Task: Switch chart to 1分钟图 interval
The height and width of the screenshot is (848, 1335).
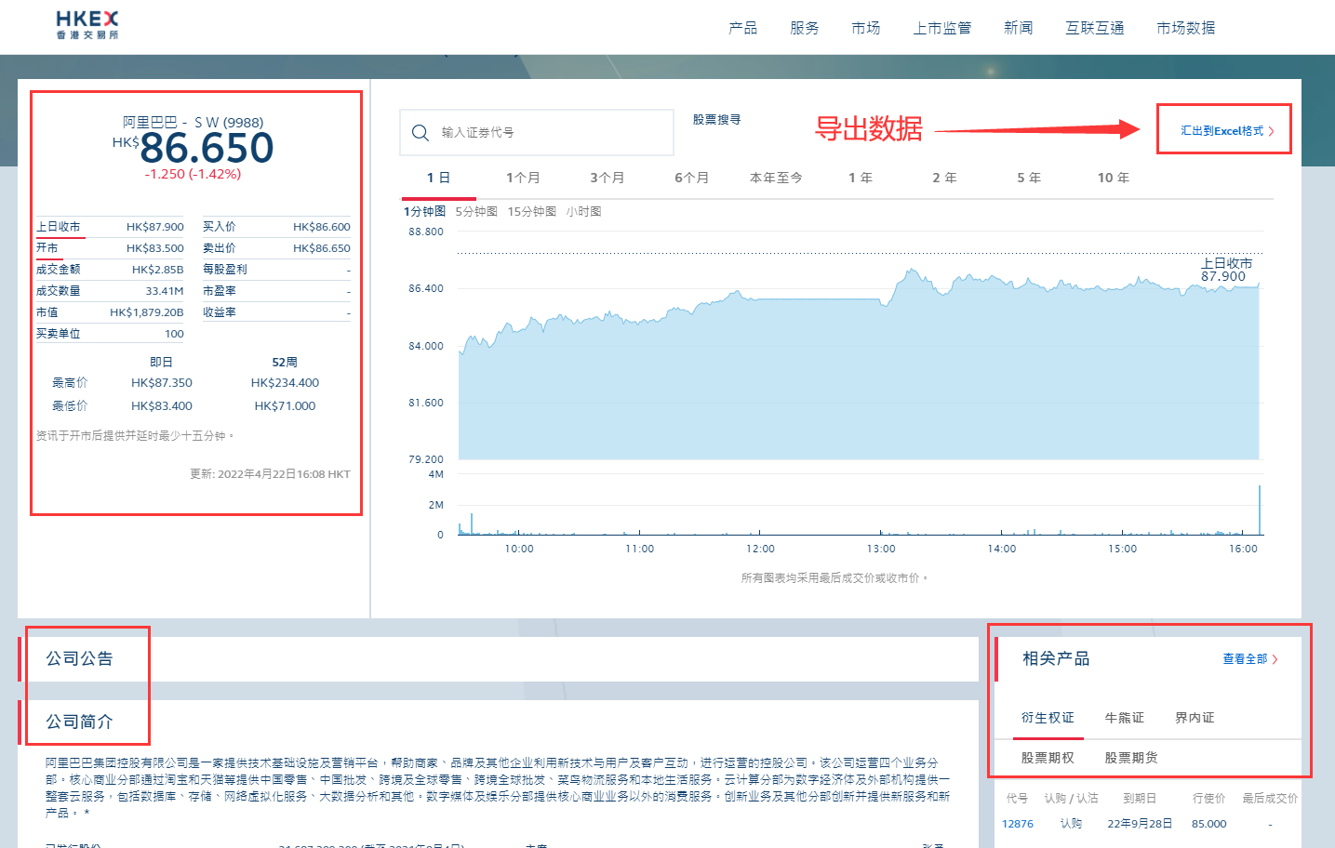Action: click(424, 212)
